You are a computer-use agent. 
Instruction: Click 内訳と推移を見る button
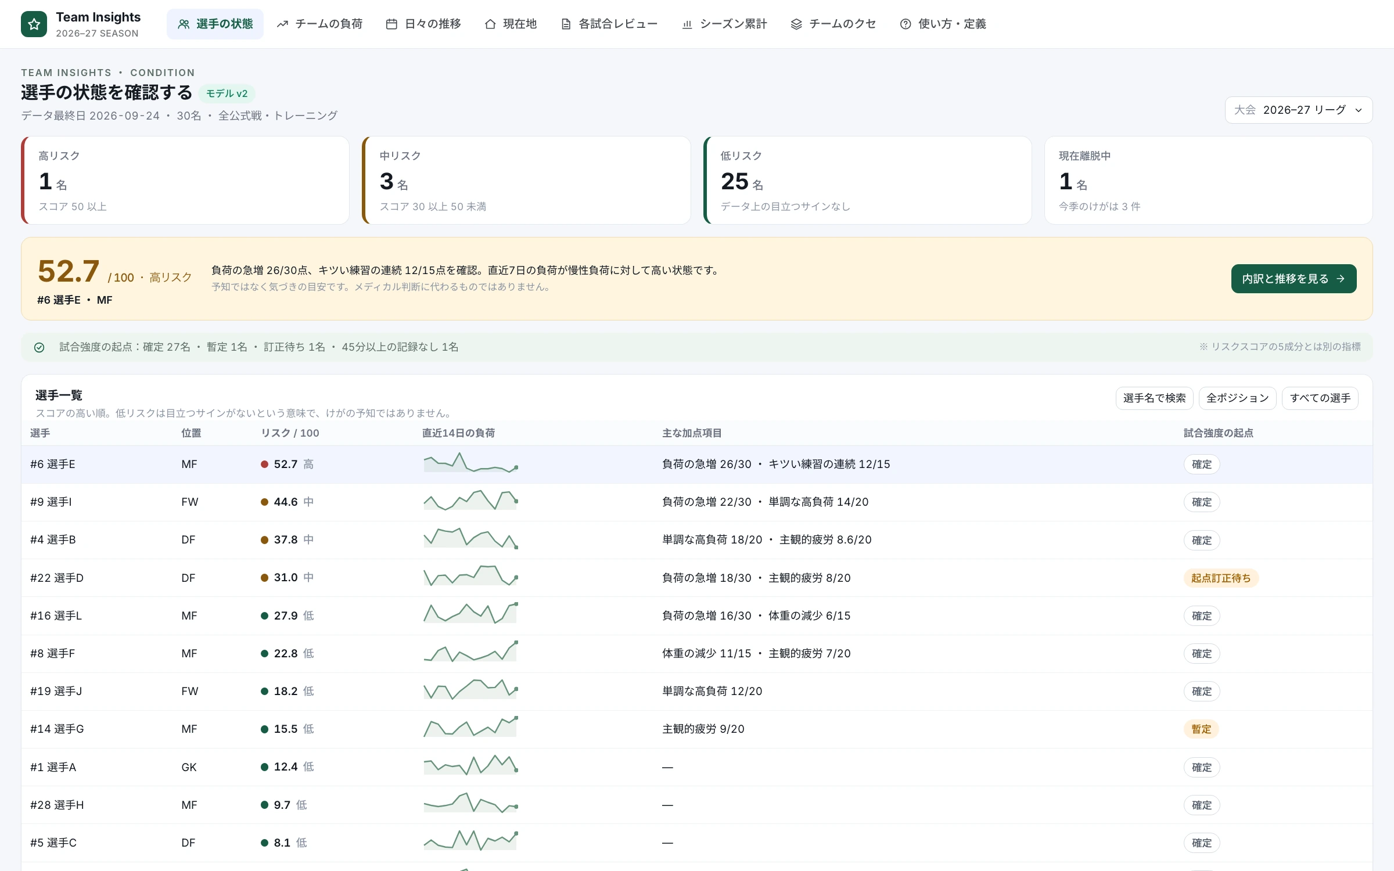1294,279
